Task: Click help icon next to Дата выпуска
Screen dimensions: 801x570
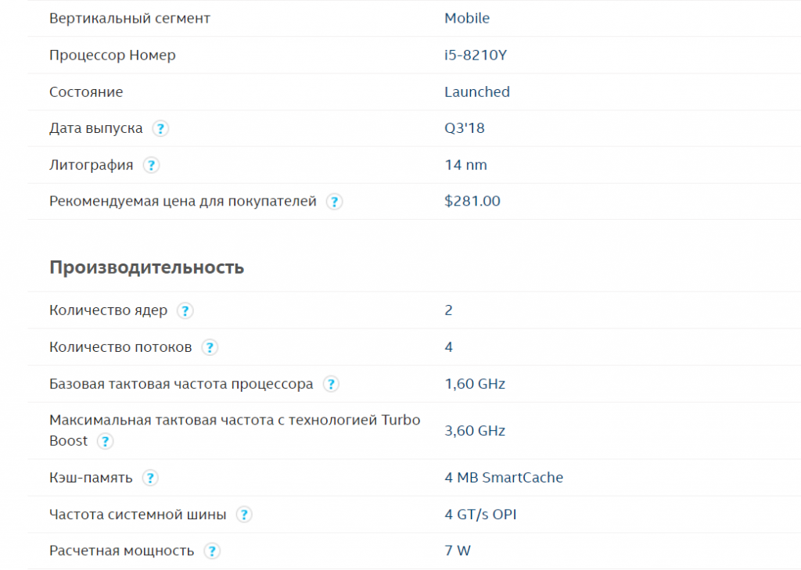Action: 160,129
